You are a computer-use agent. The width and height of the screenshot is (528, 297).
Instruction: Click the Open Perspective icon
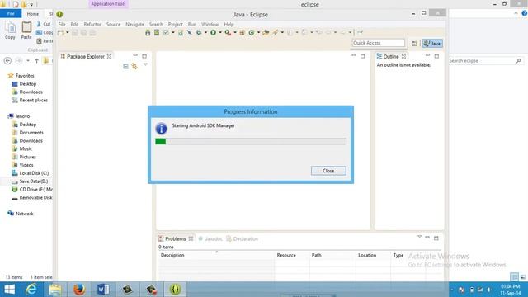[414, 44]
